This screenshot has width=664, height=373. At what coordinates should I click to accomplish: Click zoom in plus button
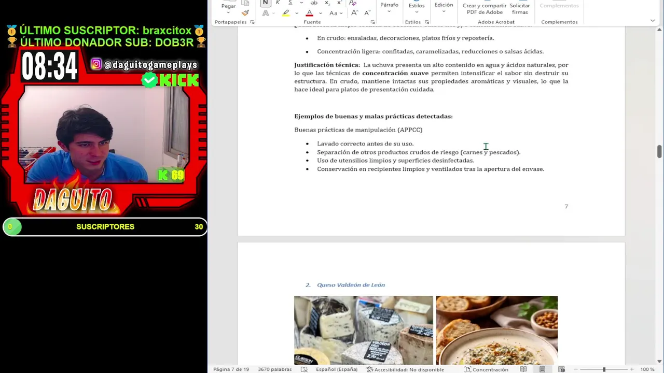click(631, 369)
